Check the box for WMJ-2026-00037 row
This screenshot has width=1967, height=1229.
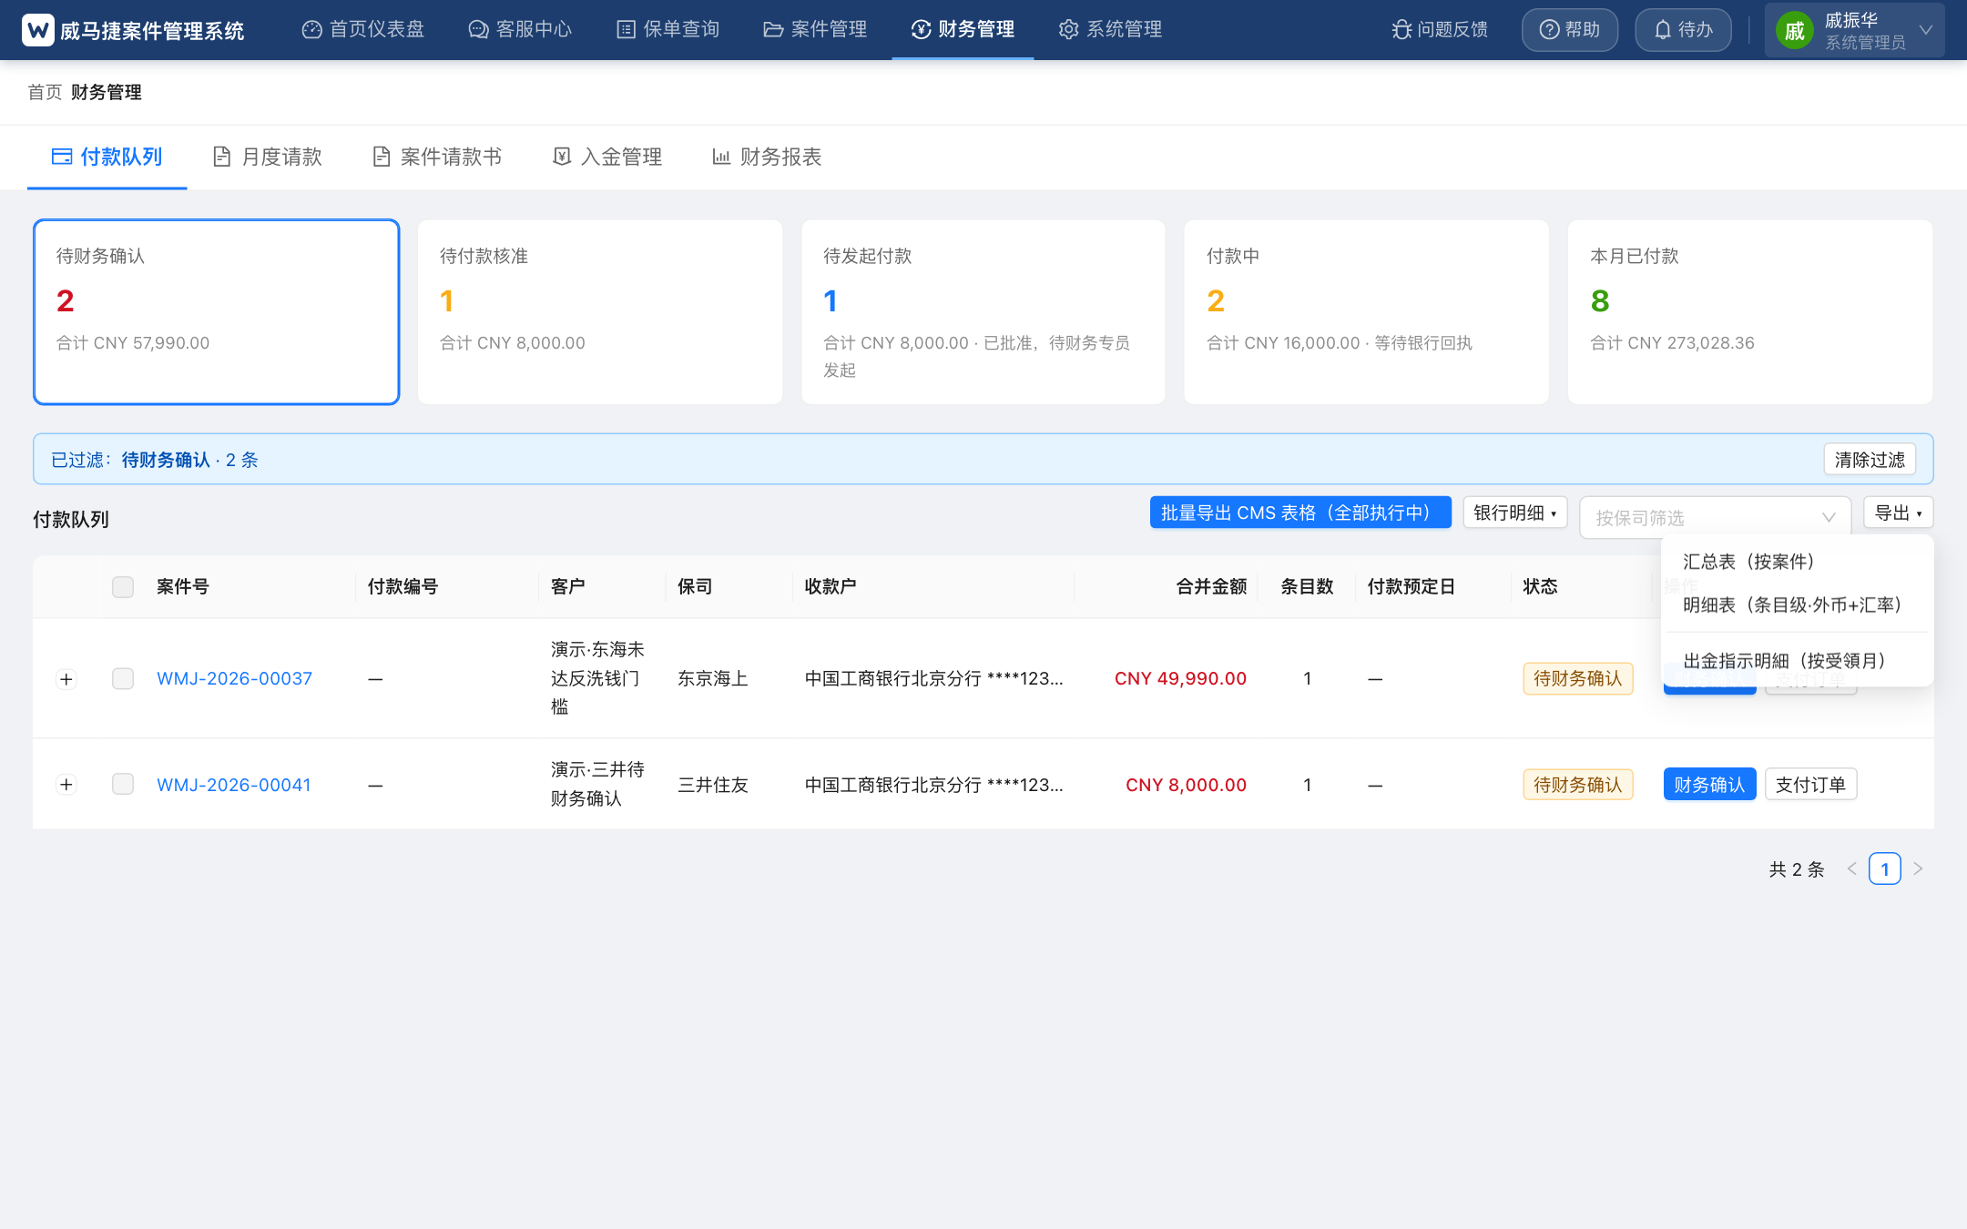123,679
